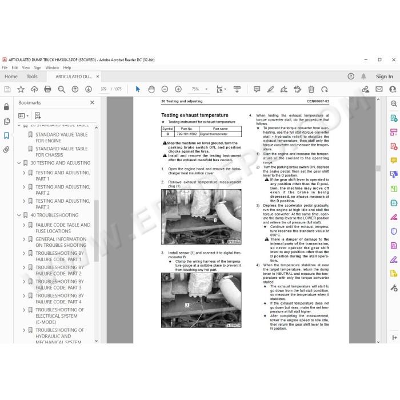This screenshot has height=400, width=400.
Task: Expand TESTING AND ADJUSTING, PART 1
Action: [x=24, y=173]
